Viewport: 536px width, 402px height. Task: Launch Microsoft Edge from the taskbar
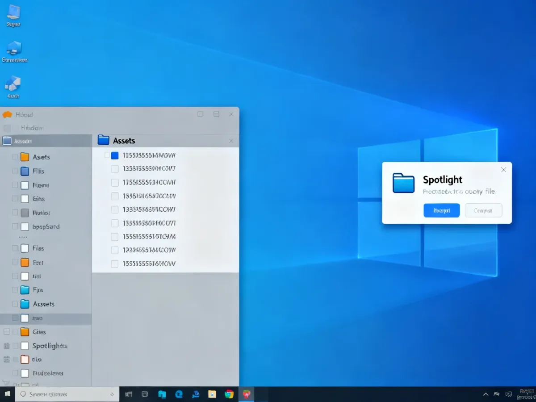tap(179, 394)
